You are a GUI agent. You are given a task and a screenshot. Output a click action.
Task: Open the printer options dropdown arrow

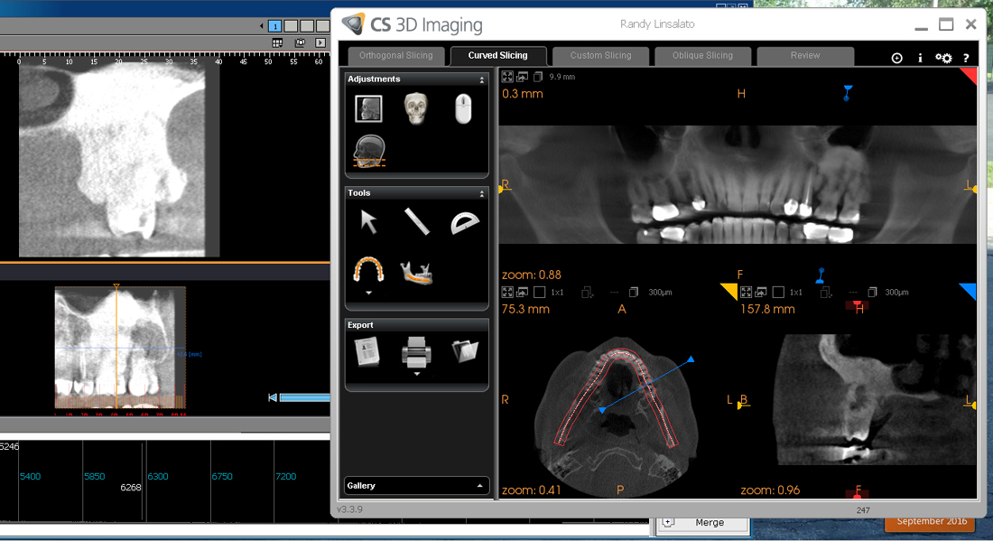(416, 373)
